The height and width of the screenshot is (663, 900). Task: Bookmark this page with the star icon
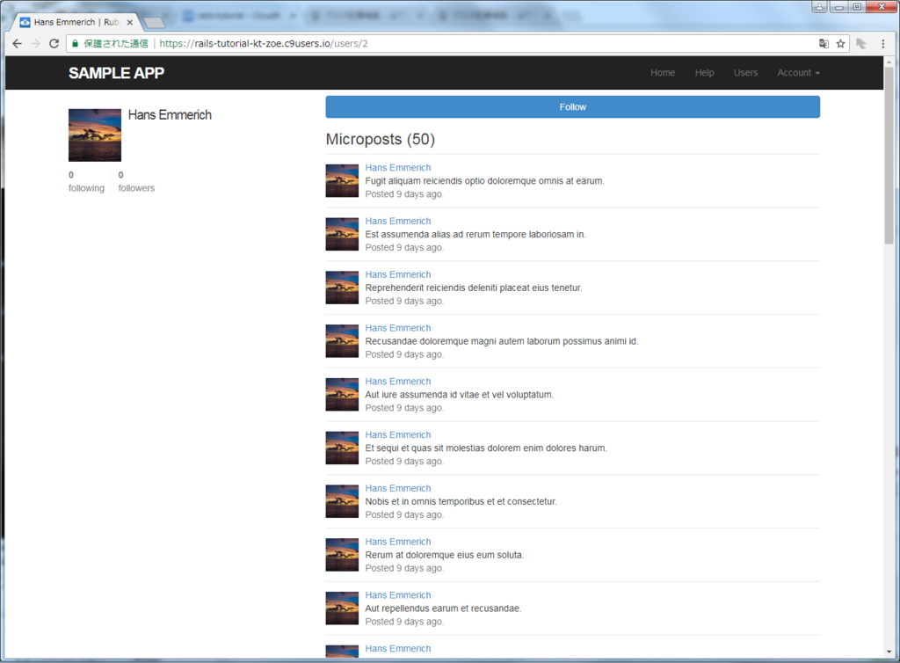pyautogui.click(x=840, y=44)
